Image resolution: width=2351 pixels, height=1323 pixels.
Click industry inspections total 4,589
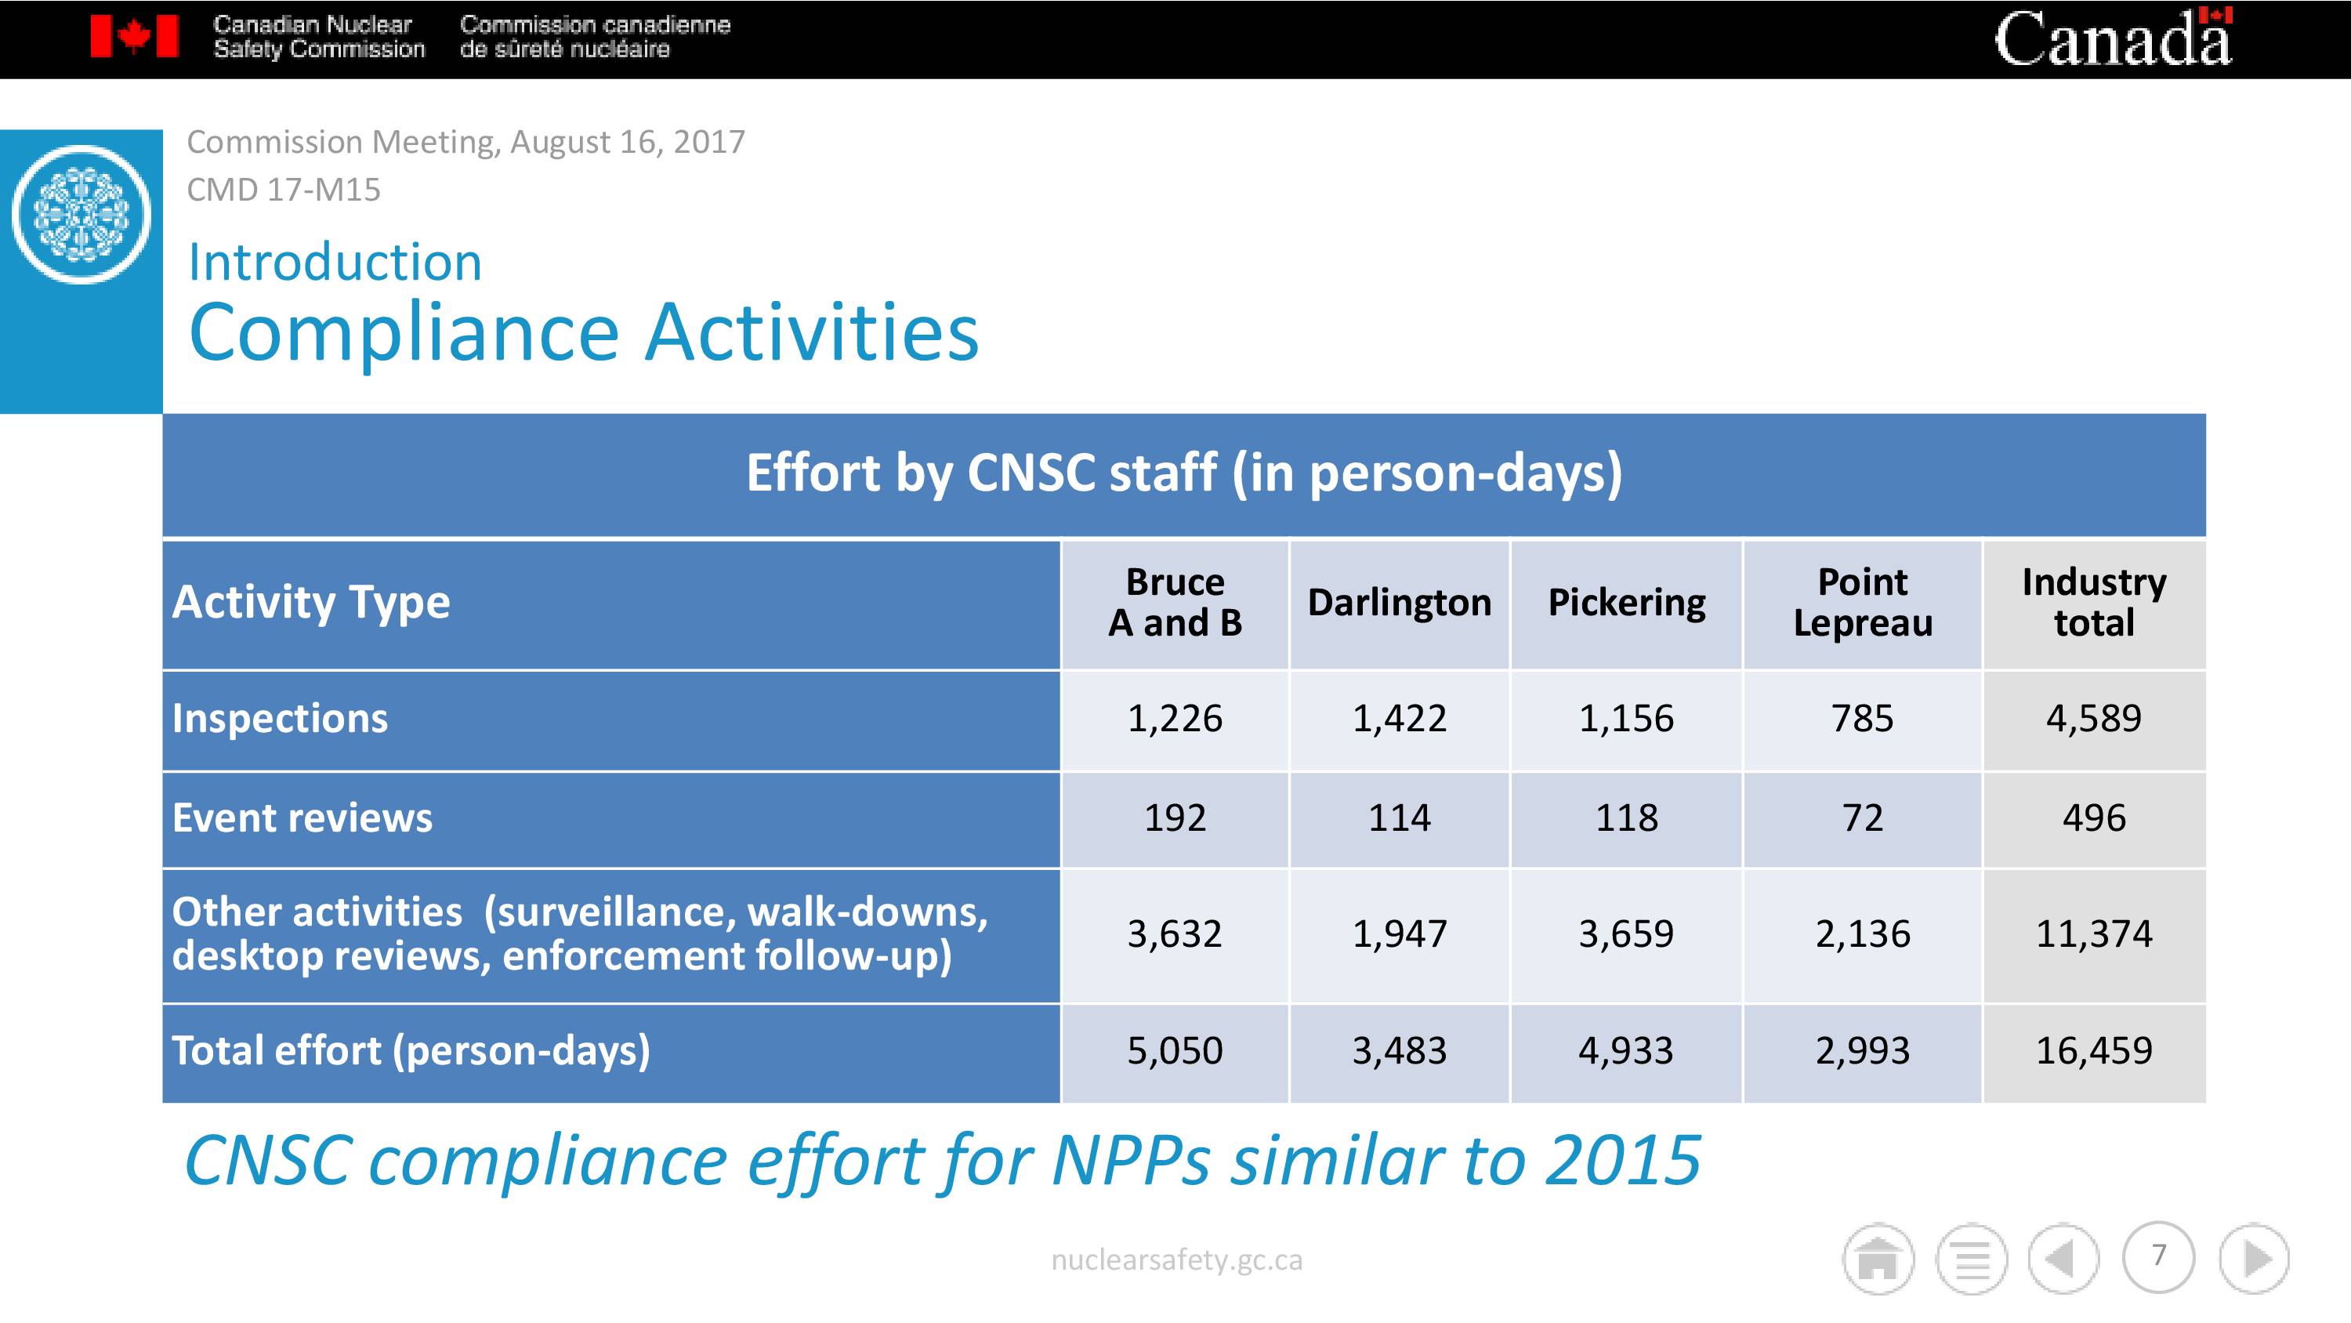(2094, 719)
